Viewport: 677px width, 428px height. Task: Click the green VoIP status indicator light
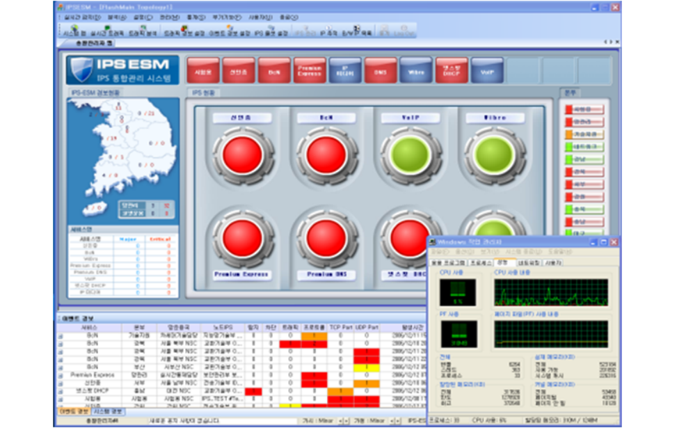point(409,155)
